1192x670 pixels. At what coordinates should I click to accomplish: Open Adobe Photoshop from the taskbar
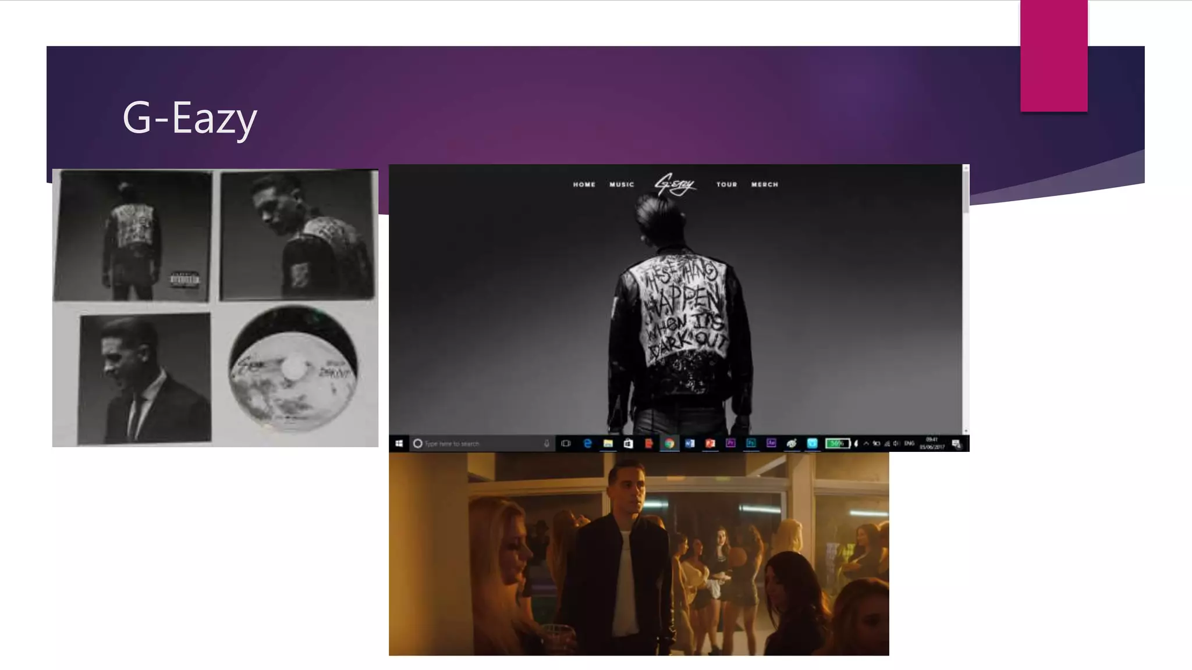pyautogui.click(x=751, y=443)
